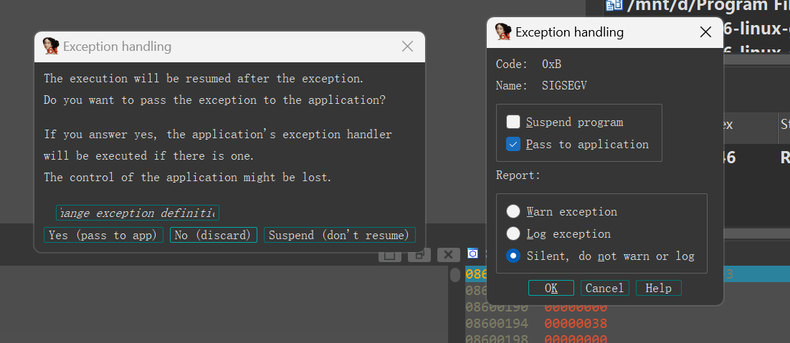Enable the Suspend program checkbox
The height and width of the screenshot is (343, 790).
tap(513, 122)
